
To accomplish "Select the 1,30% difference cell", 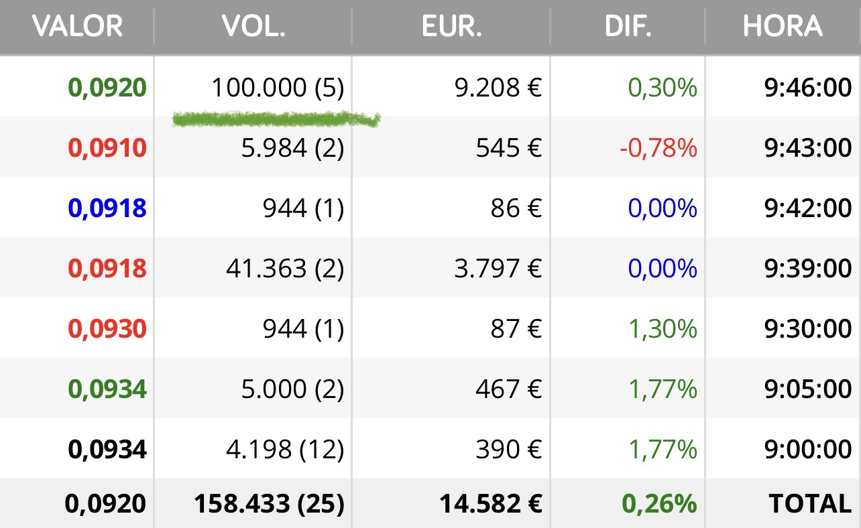I will click(663, 329).
